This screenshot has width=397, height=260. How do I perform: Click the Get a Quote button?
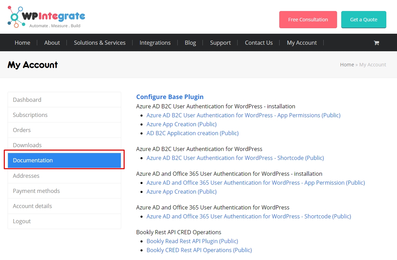click(x=364, y=20)
